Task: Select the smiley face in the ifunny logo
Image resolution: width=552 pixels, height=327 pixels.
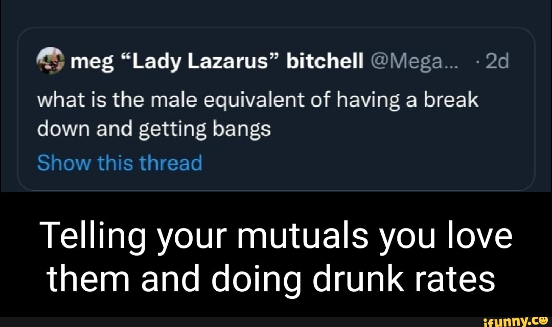Action: click(x=543, y=321)
